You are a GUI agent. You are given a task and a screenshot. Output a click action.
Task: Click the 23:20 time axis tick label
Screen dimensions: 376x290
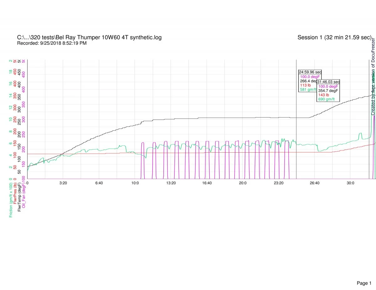279,183
